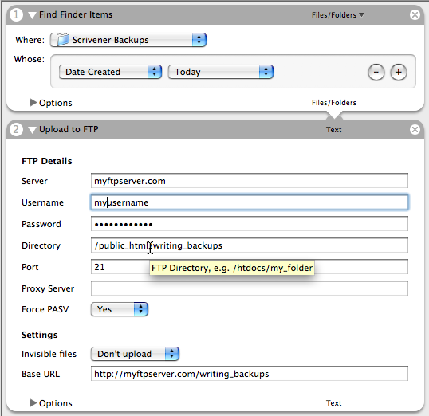Open Invisible files Don't upload menu
429x416 pixels.
click(135, 354)
